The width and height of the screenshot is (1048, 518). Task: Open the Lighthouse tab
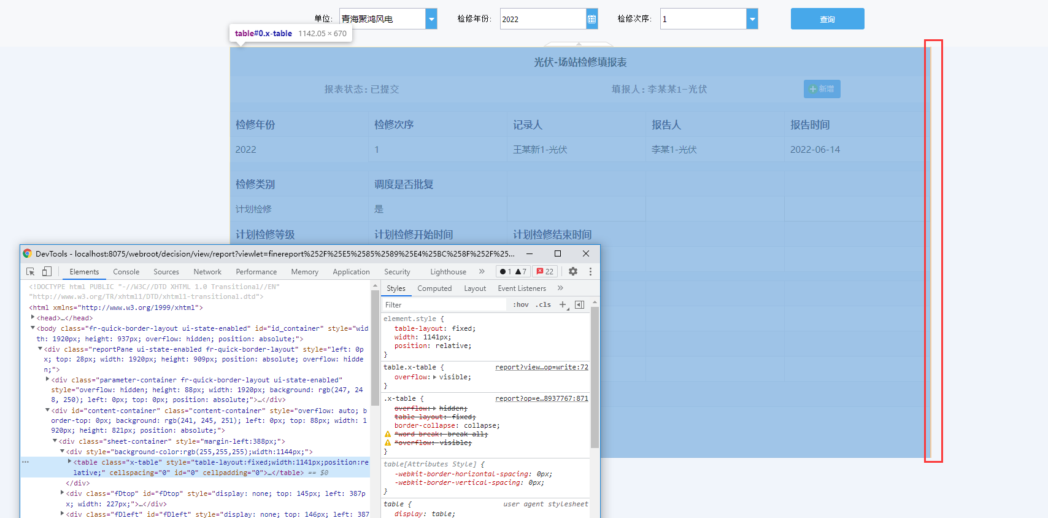pos(448,272)
